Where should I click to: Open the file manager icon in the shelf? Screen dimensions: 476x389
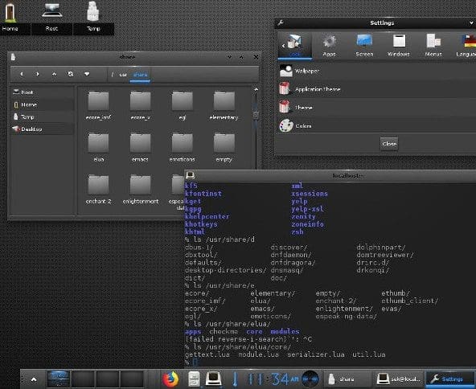[194, 379]
